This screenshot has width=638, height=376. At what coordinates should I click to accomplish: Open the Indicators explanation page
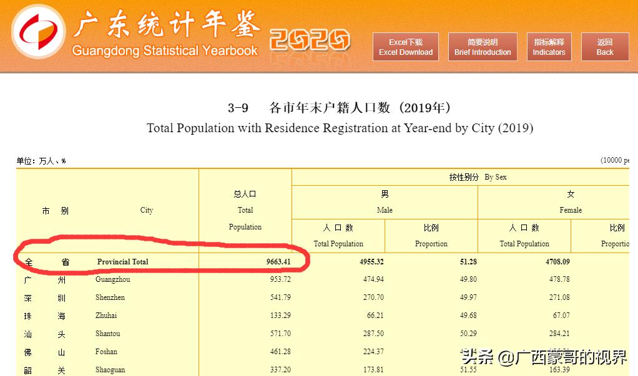pyautogui.click(x=549, y=46)
